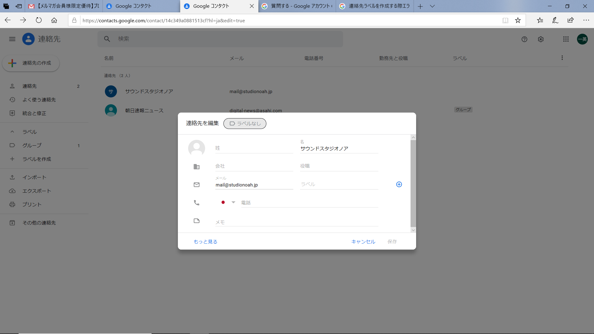594x334 pixels.
Task: Open a new browser tab
Action: (420, 6)
